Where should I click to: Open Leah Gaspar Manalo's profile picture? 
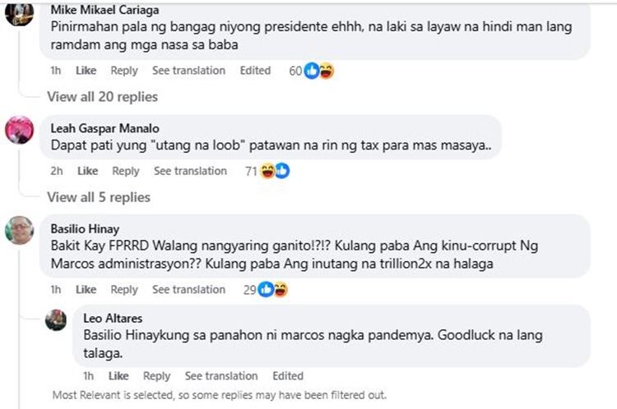(x=20, y=130)
